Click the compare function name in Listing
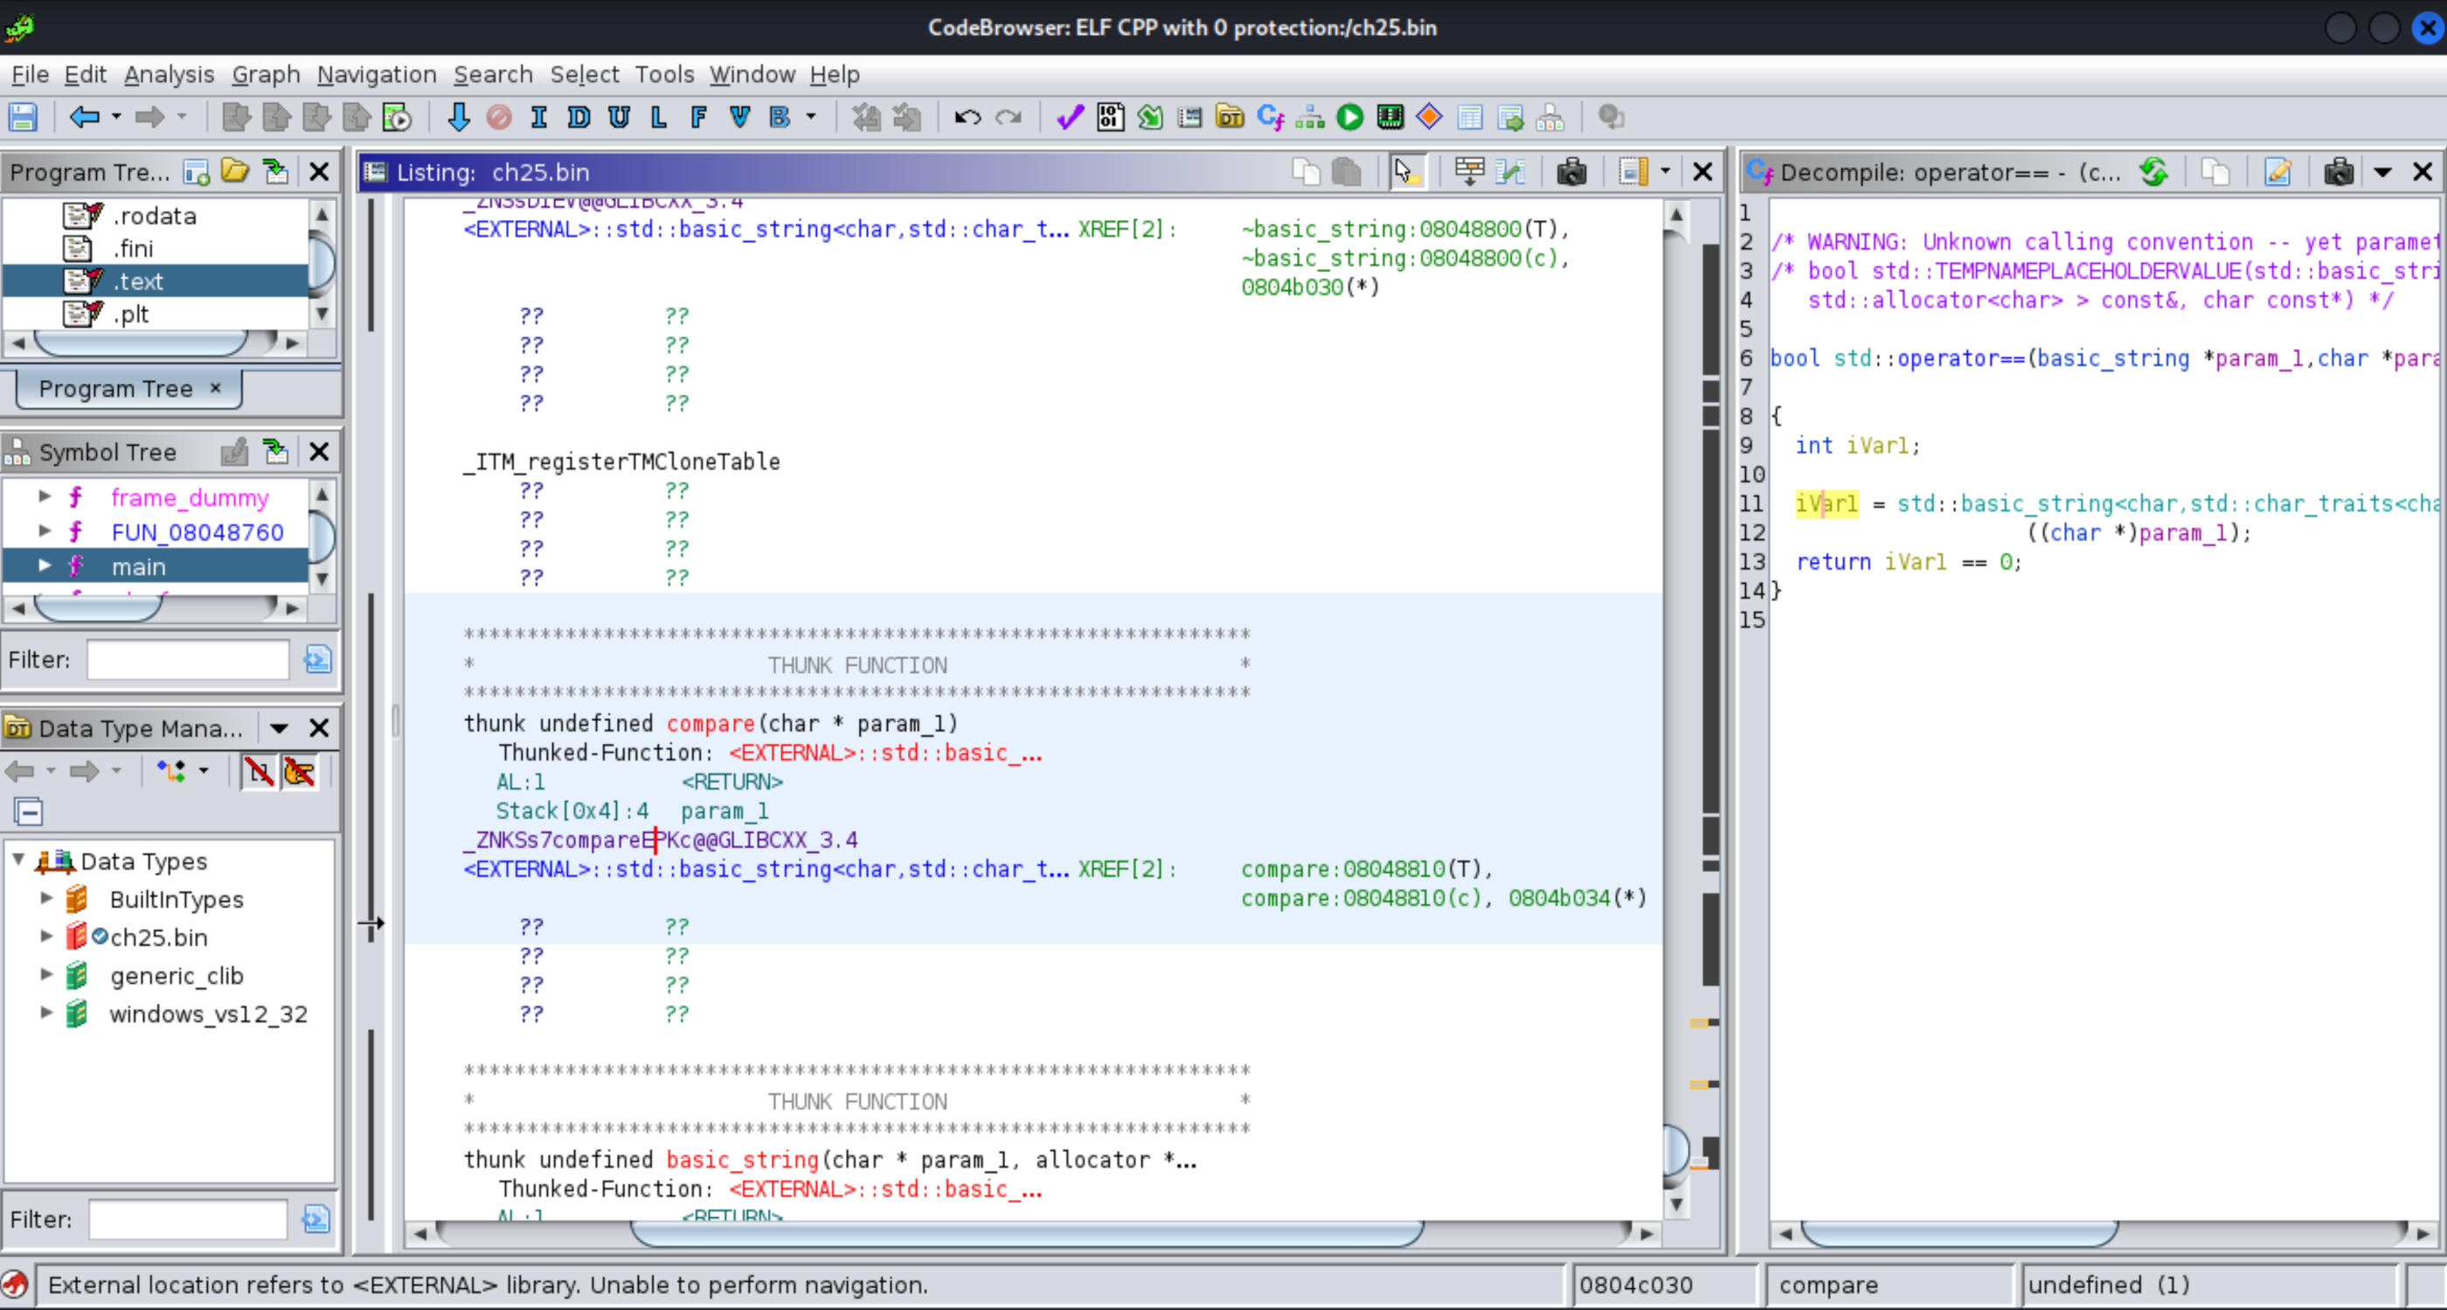Screen dimensions: 2447x1310 pyautogui.click(x=710, y=723)
